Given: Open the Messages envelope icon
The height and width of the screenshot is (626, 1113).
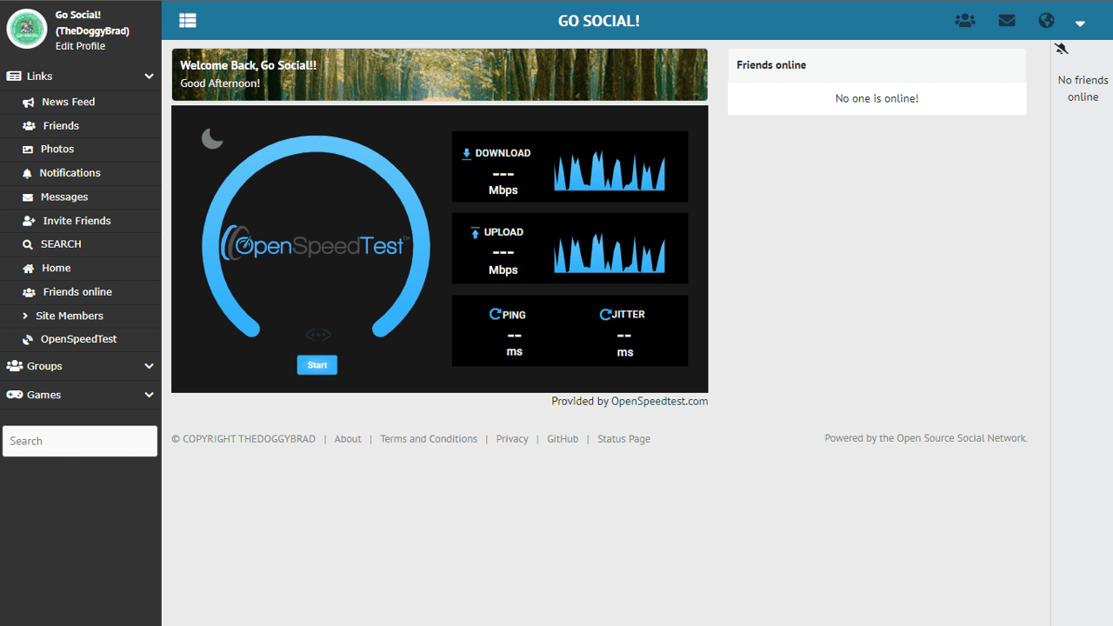Looking at the screenshot, I should [x=1006, y=20].
